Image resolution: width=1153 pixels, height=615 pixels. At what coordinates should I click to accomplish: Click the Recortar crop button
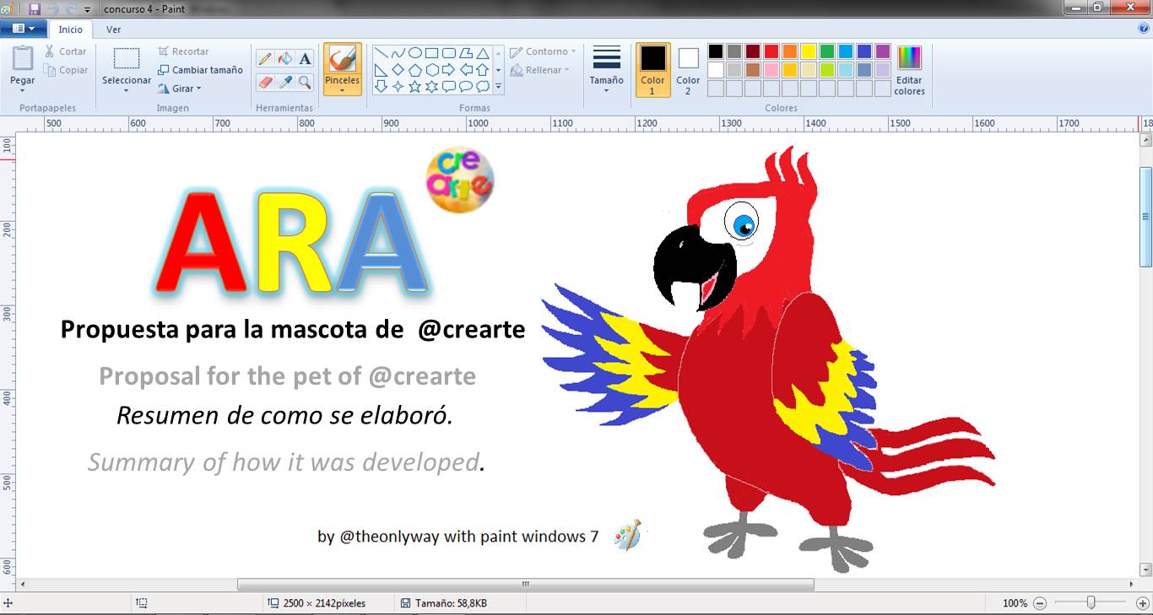tap(183, 51)
